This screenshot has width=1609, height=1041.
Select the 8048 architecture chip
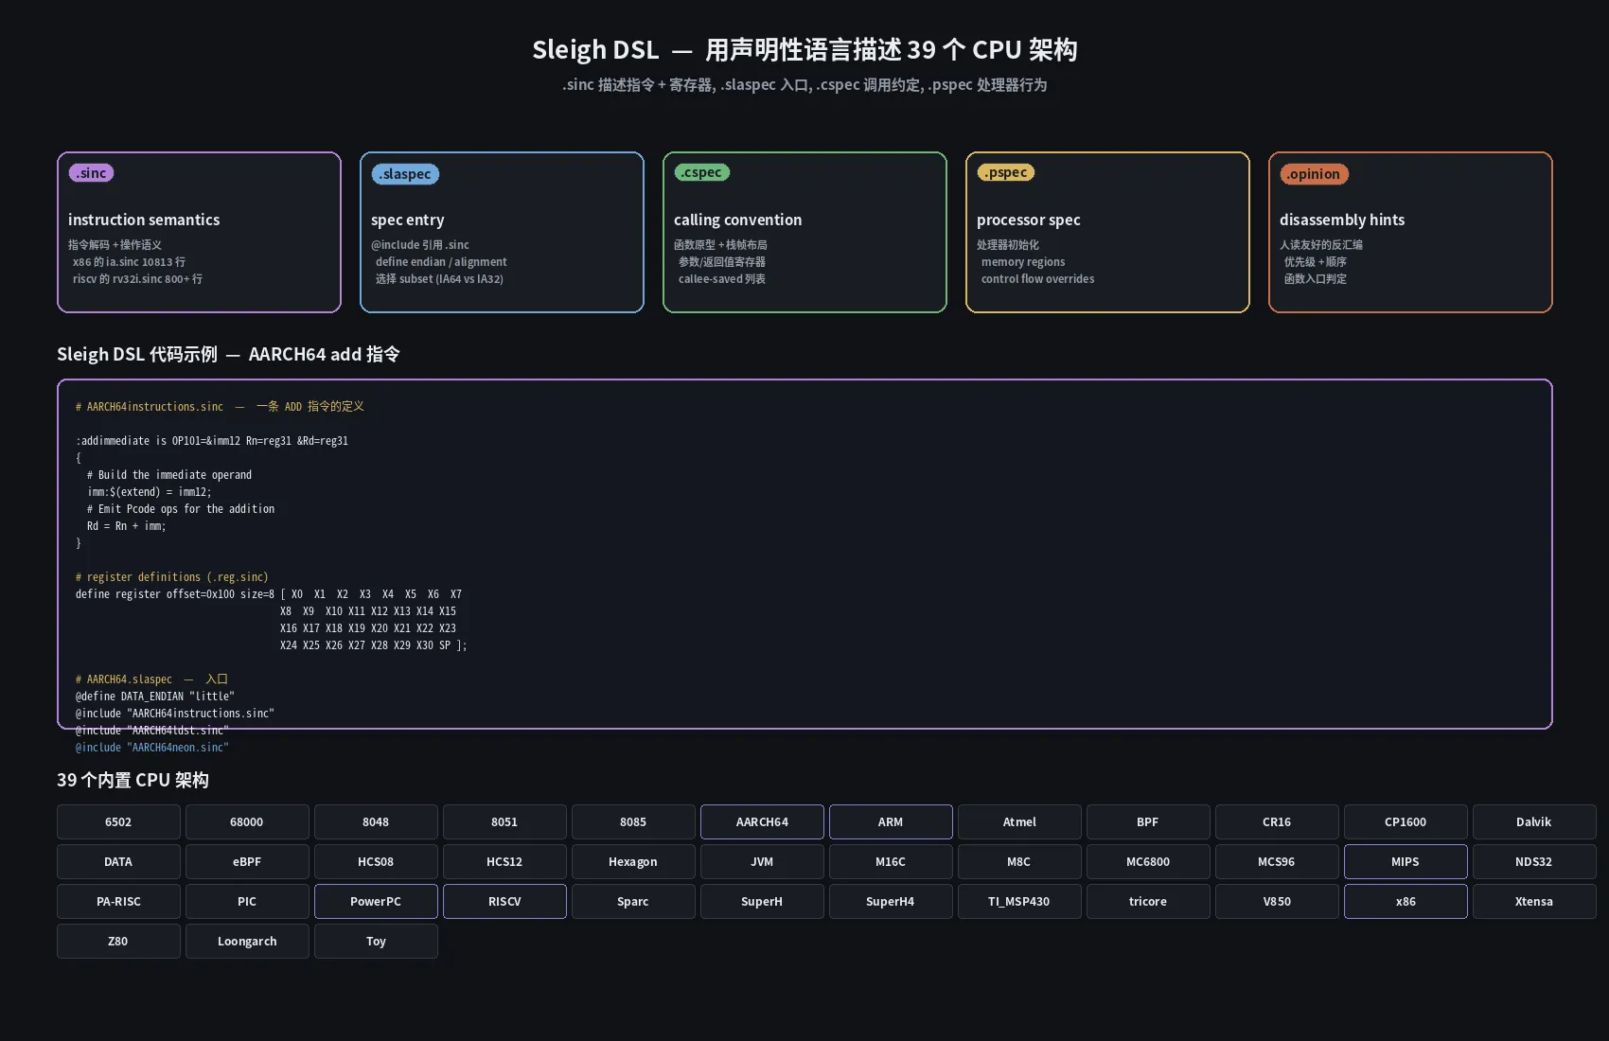click(376, 821)
